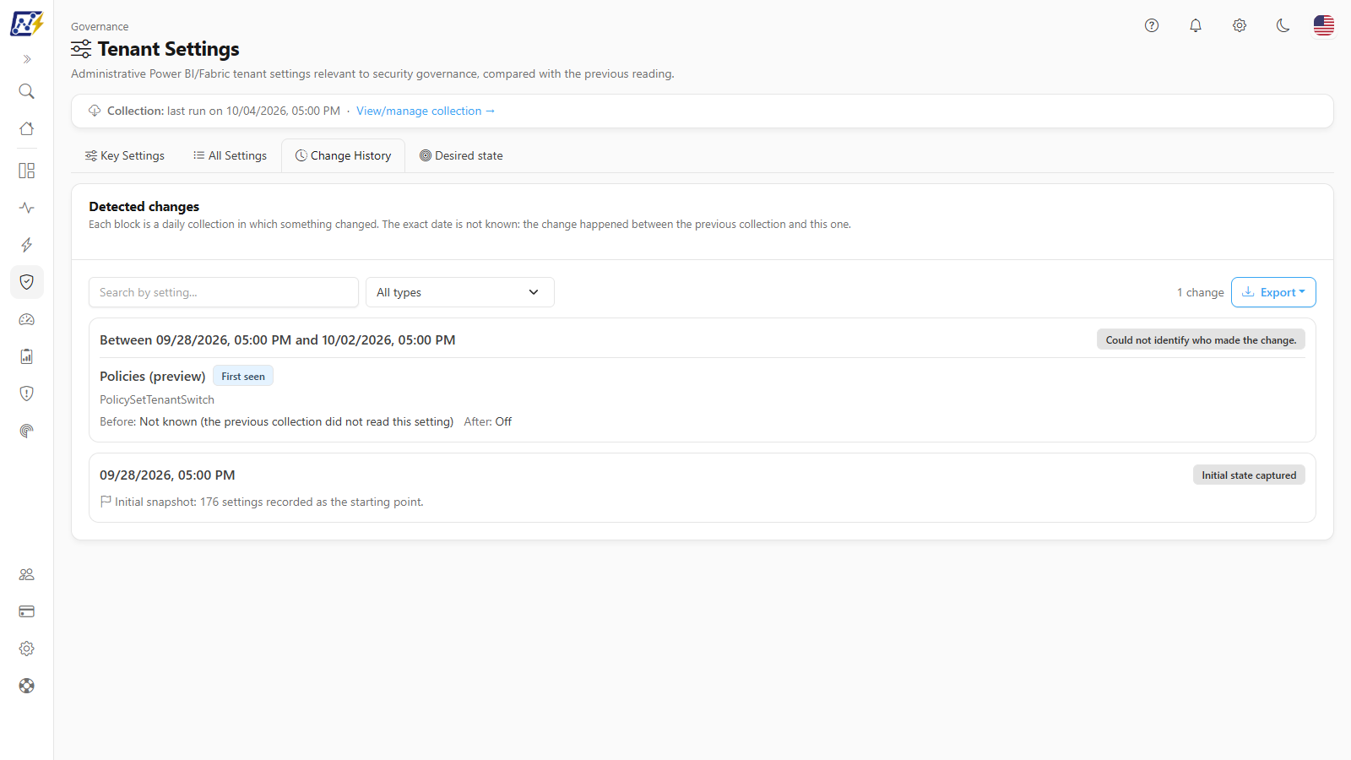Open activity pulse icon in sidebar
Viewport: 1351px width, 760px height.
coord(27,208)
